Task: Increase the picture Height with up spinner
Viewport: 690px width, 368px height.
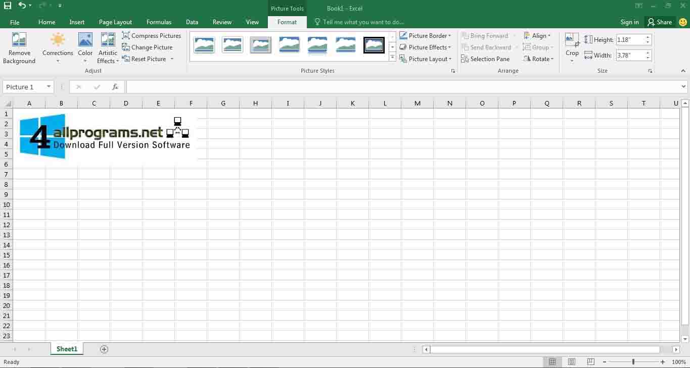Action: tap(648, 37)
